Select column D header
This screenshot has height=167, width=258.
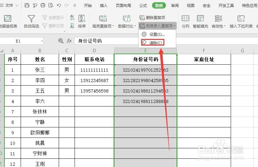click(94, 51)
